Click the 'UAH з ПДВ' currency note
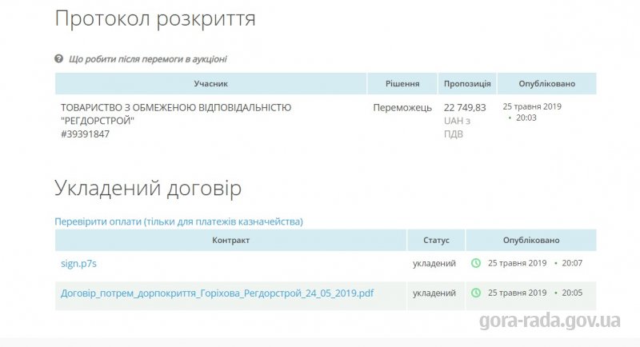Image resolution: width=640 pixels, height=347 pixels. coord(457,127)
